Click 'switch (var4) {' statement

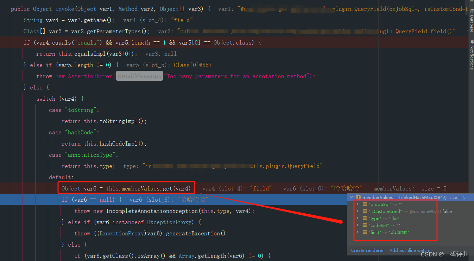[60, 99]
